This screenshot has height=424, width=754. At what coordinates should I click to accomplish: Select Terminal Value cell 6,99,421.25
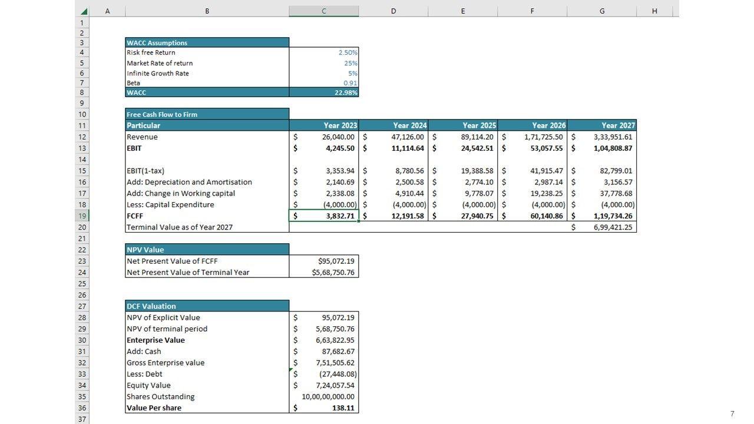coord(601,227)
